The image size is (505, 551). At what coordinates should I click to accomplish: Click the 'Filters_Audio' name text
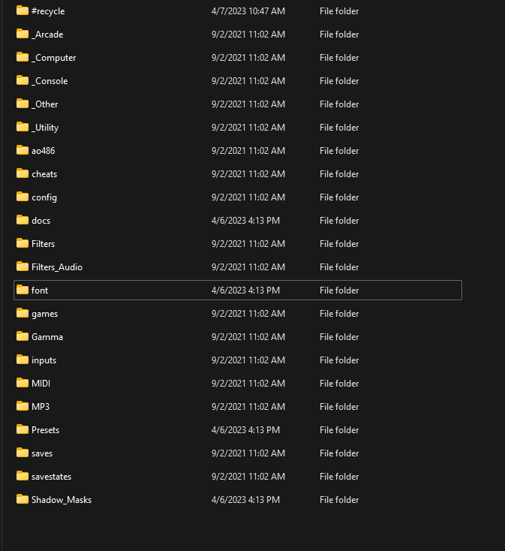[57, 267]
